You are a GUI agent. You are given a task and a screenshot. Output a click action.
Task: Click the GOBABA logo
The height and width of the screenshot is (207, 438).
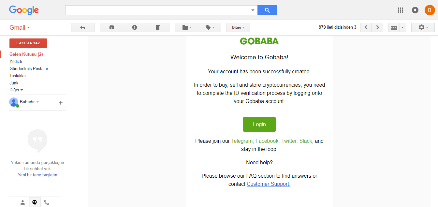coord(259,41)
